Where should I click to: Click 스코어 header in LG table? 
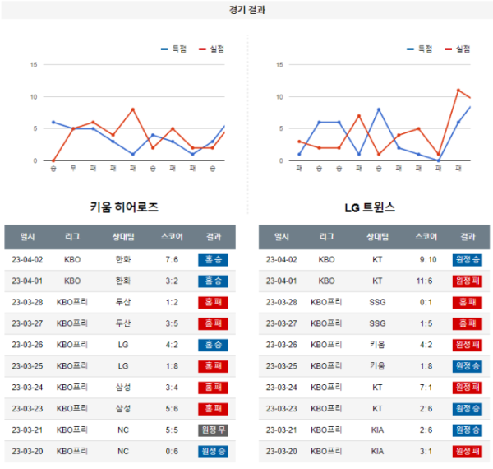(426, 237)
